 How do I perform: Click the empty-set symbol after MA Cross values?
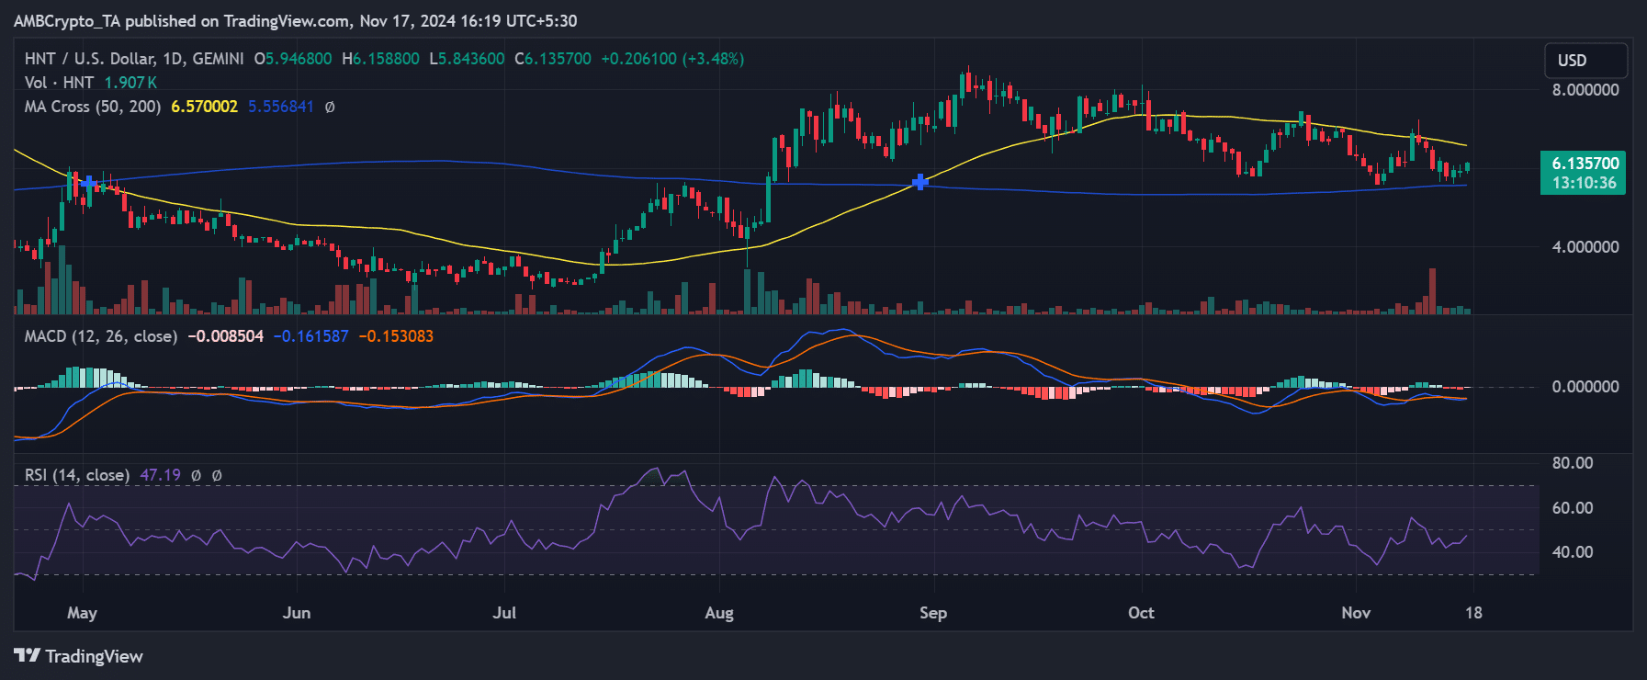(x=330, y=107)
